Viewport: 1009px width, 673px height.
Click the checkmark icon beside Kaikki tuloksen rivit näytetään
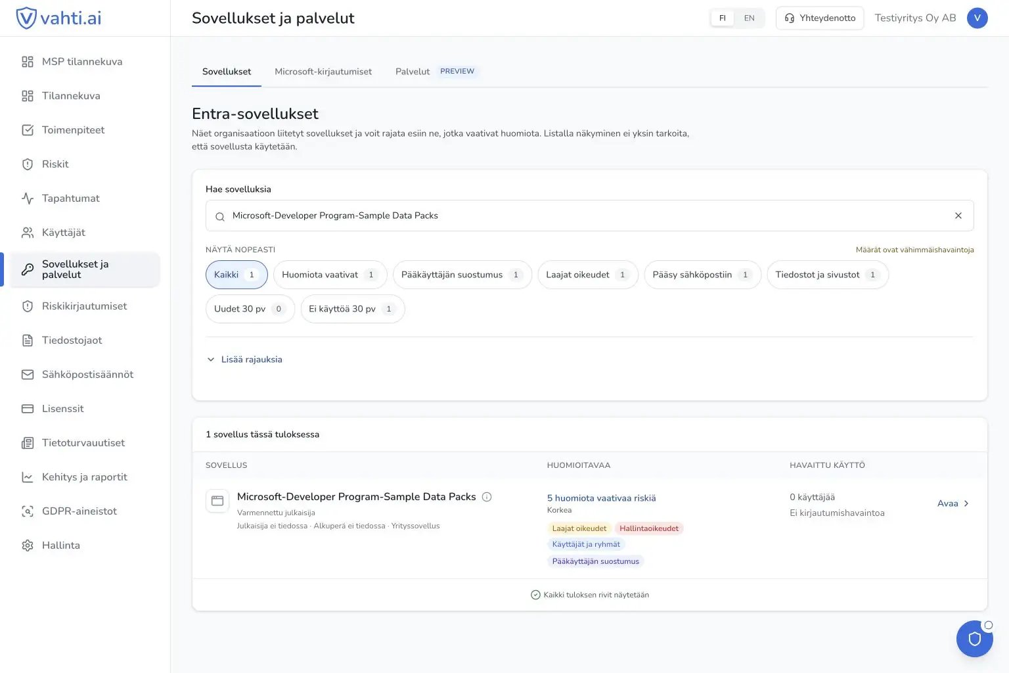(535, 595)
